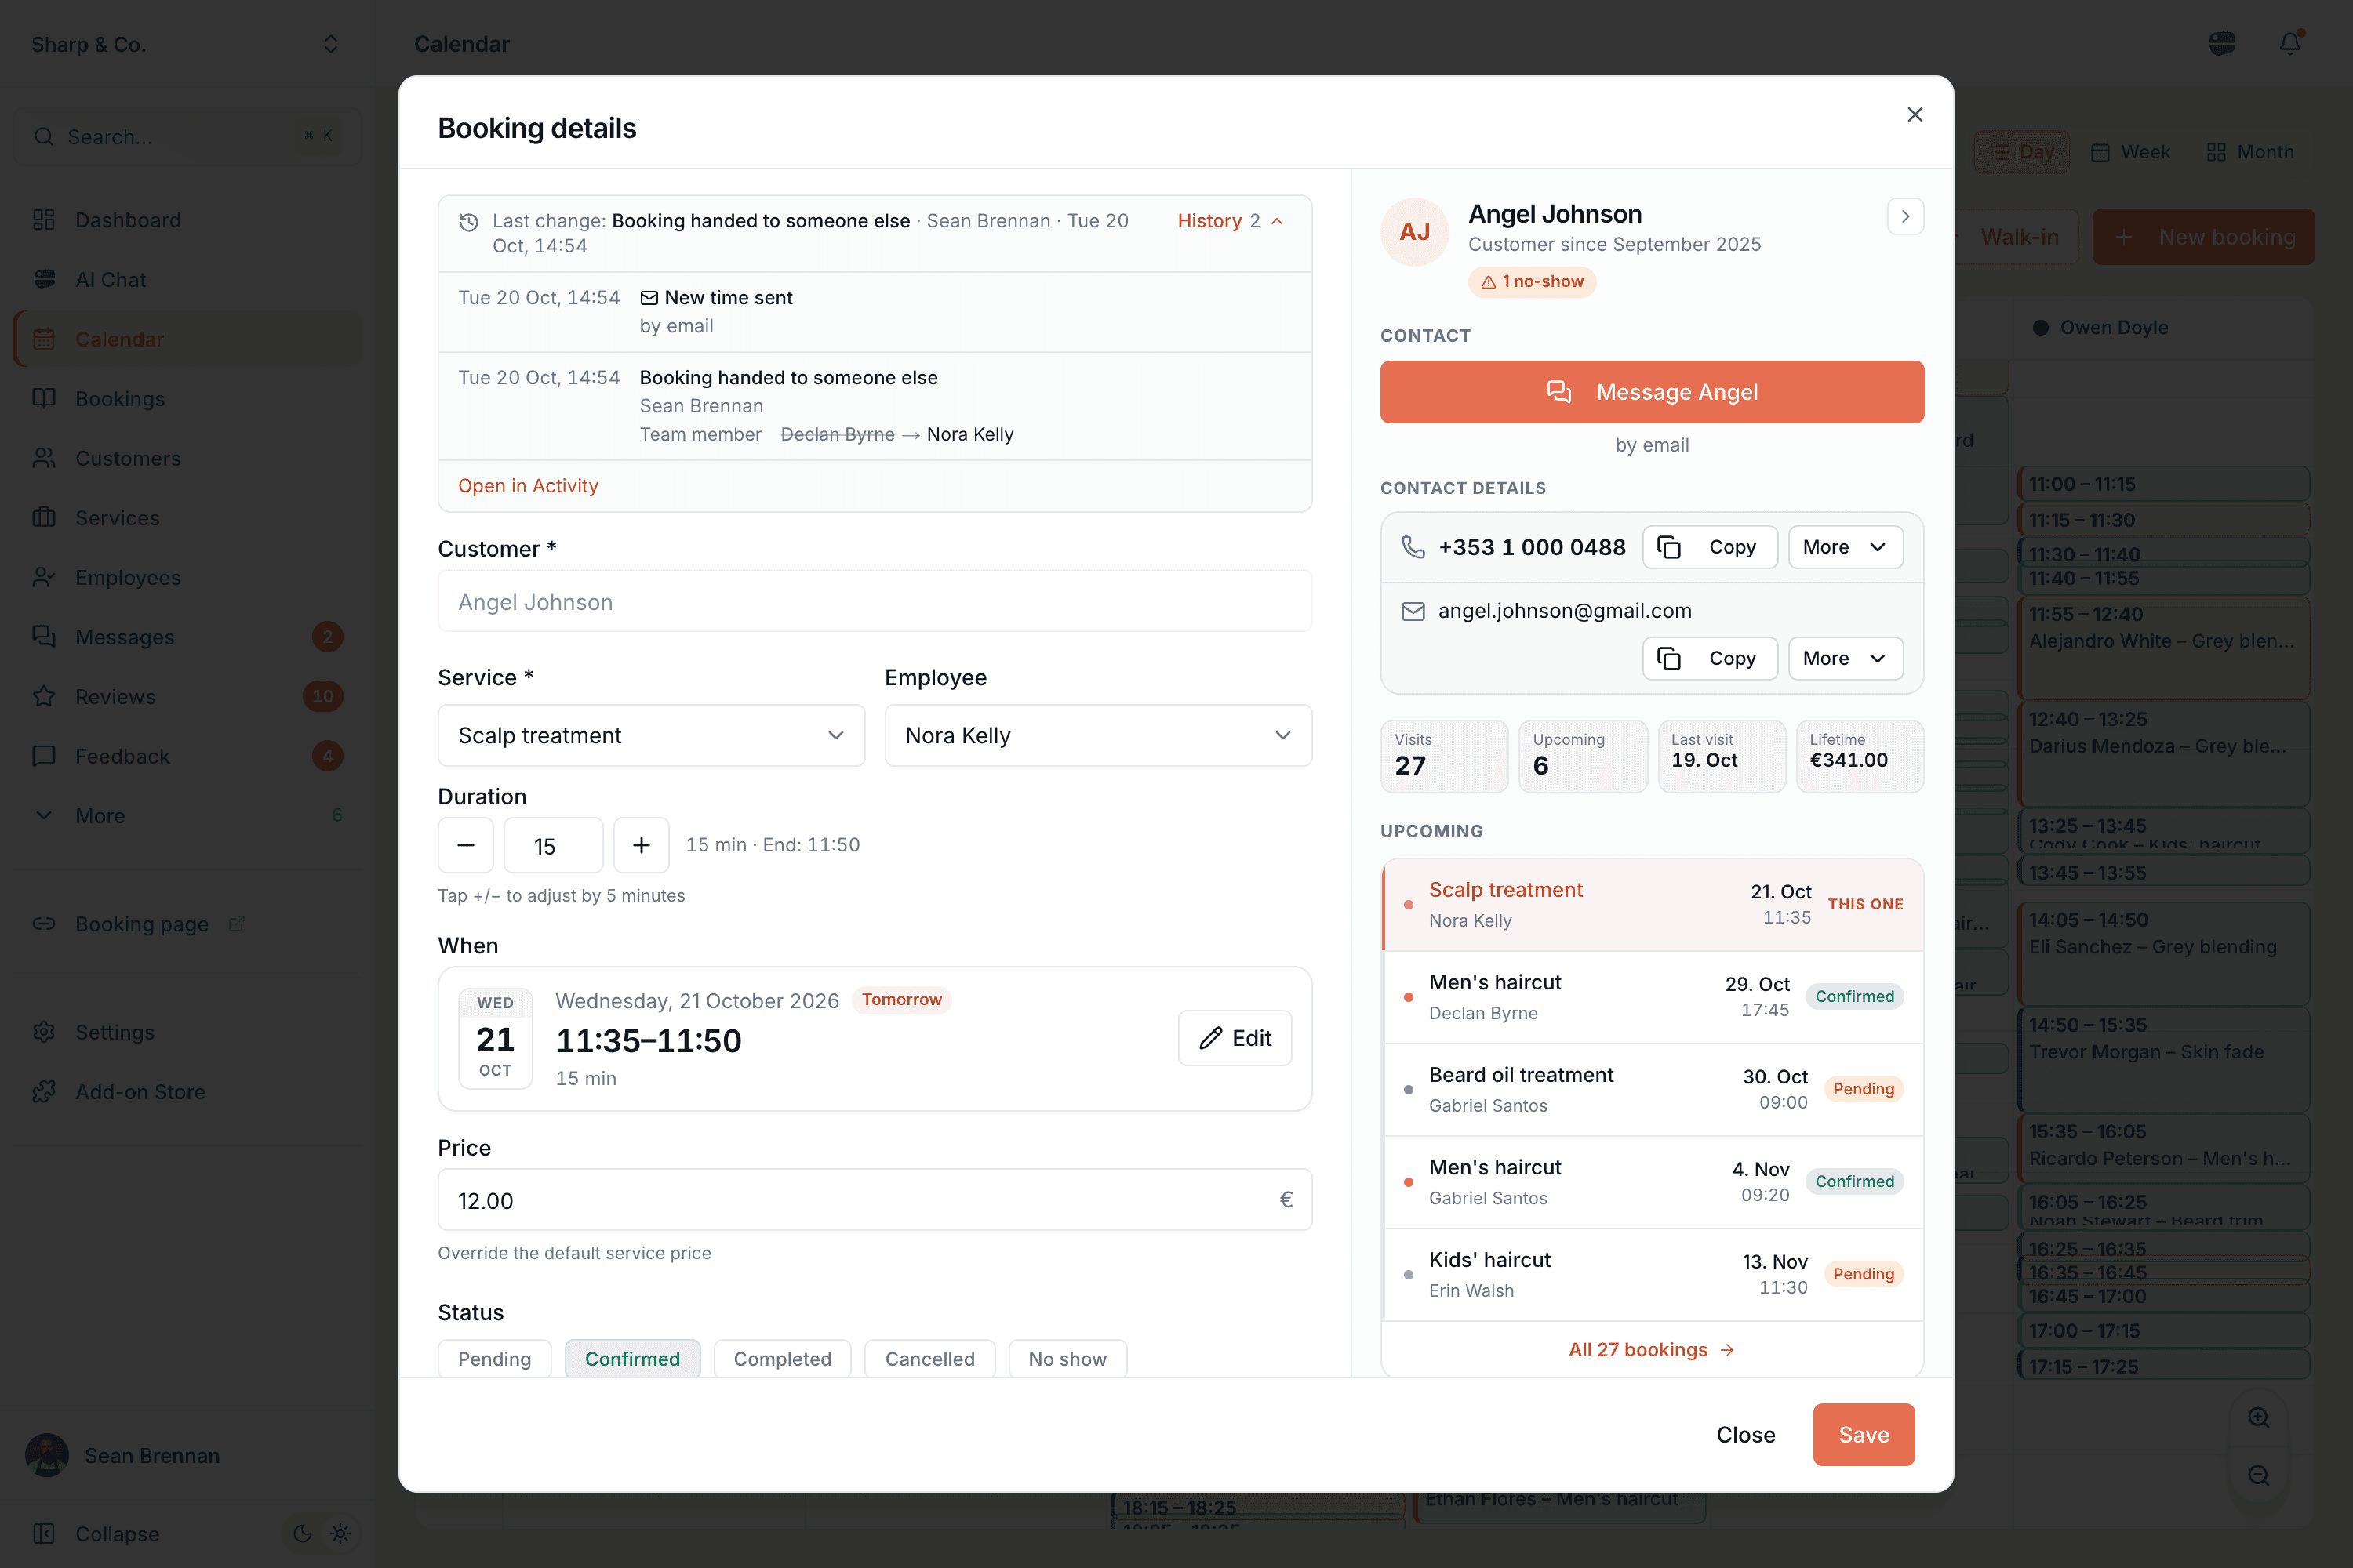Edit the booking time
Screen dimensions: 2353x1568
tap(1235, 1038)
